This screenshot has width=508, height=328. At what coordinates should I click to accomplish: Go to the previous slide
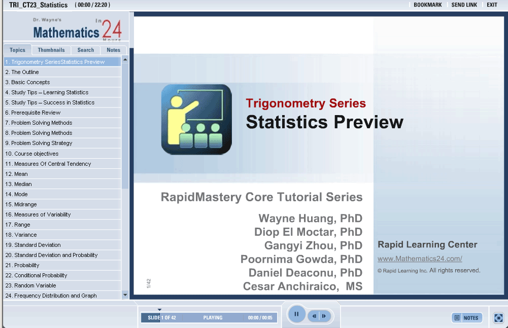pos(315,316)
